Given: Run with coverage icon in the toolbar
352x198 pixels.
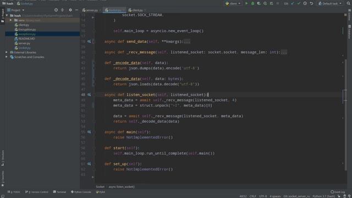Looking at the screenshot, I should tap(259, 3).
